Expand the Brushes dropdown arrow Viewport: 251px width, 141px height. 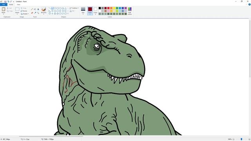click(44, 14)
